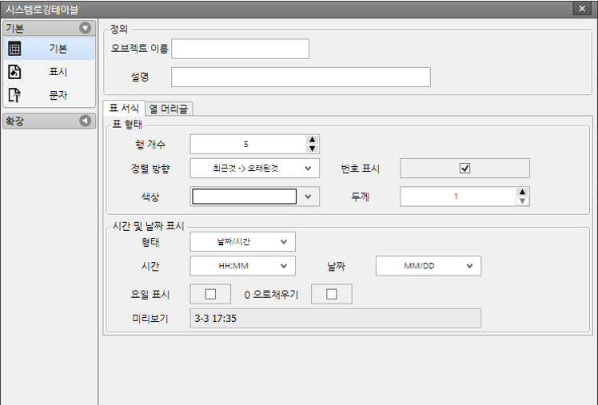
Task: Collapse the 기본 section arrow
Action: click(x=85, y=28)
